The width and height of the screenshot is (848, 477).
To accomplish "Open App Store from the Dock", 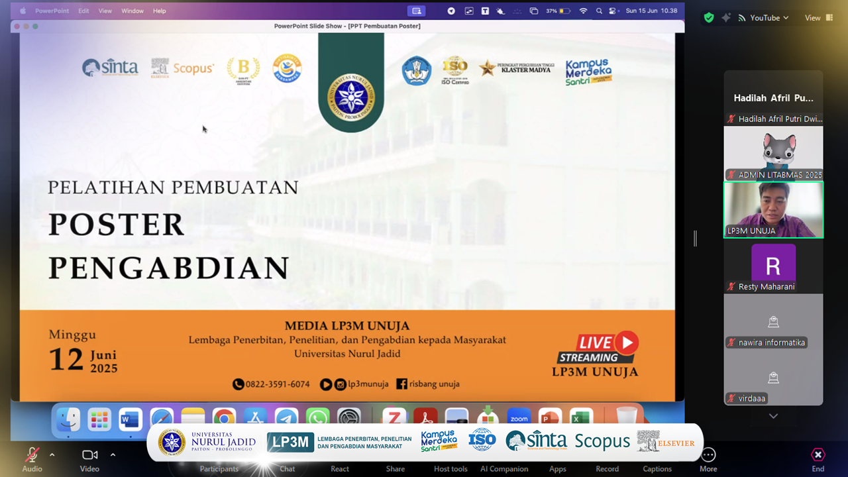I will pyautogui.click(x=255, y=417).
